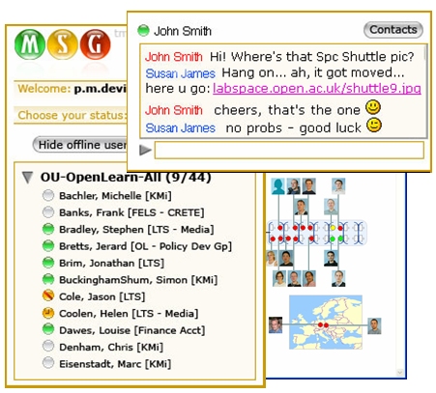This screenshot has width=436, height=393.
Task: Click the green M logo ball
Action: click(x=30, y=44)
